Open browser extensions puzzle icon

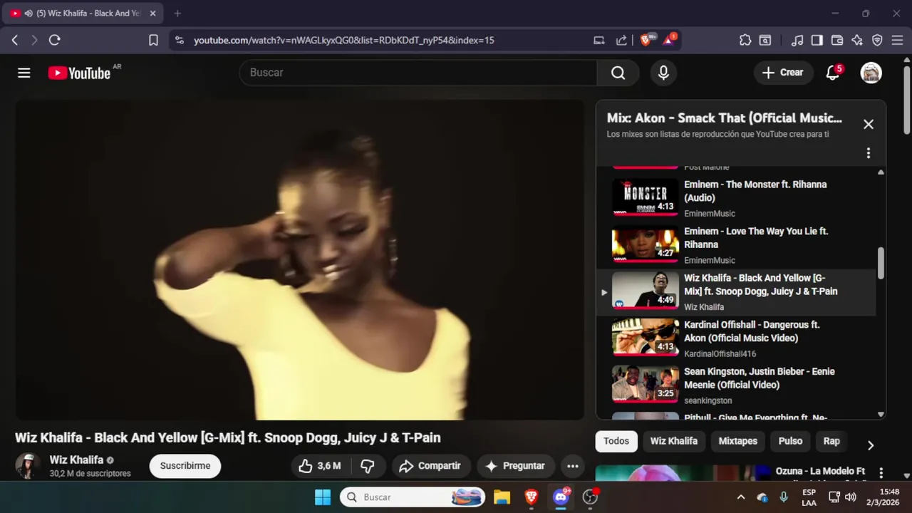click(745, 41)
